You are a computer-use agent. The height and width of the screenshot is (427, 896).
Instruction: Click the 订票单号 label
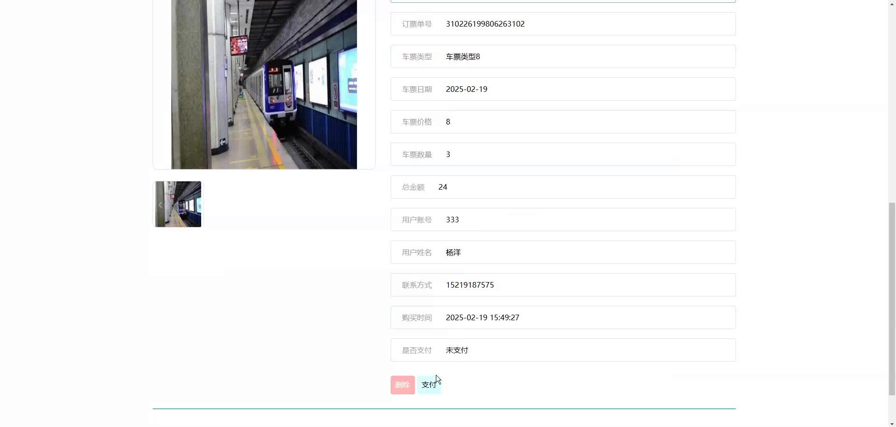pyautogui.click(x=417, y=24)
